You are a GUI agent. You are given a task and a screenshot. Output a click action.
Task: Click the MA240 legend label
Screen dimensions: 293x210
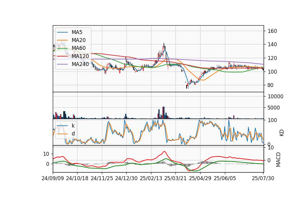click(x=80, y=64)
